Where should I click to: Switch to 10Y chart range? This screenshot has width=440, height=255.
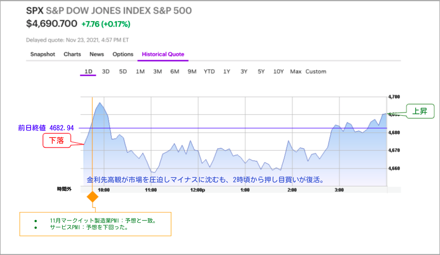point(278,71)
